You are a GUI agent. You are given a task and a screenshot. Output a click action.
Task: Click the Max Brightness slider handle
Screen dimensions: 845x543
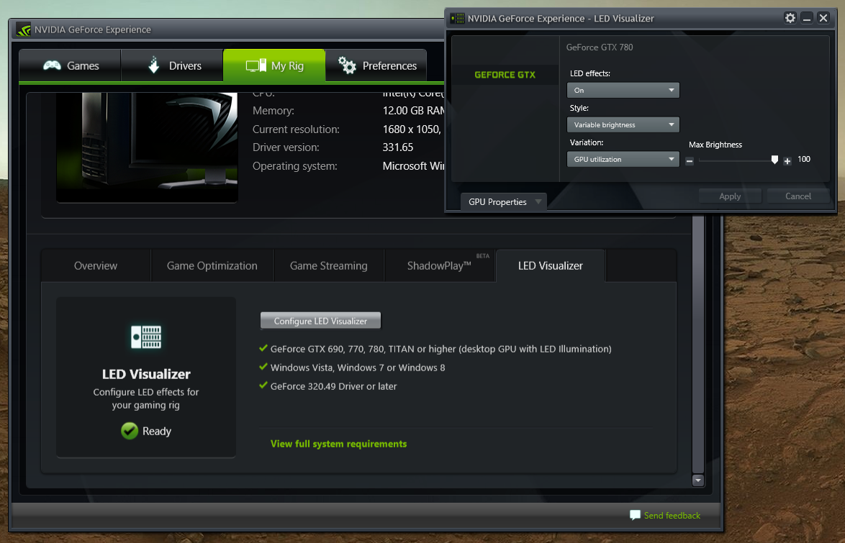pyautogui.click(x=774, y=160)
